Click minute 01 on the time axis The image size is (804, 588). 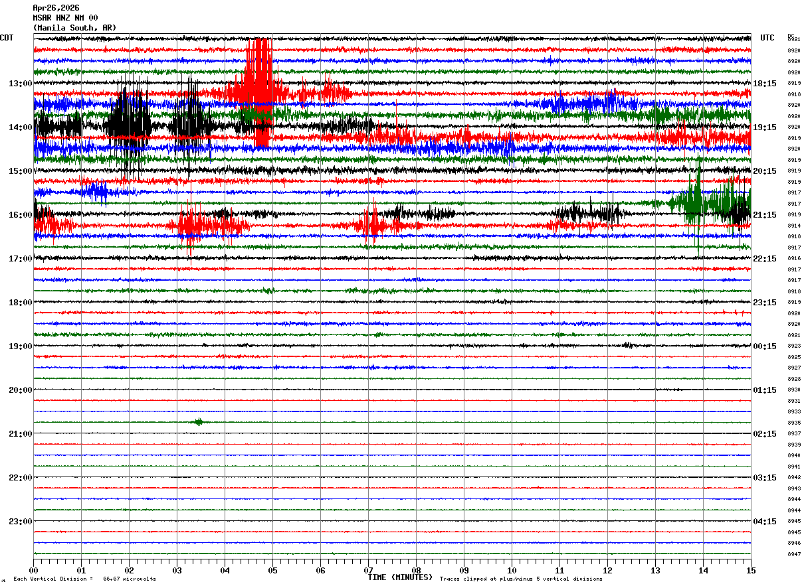pos(81,570)
